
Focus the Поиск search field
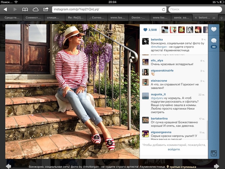pos(195,9)
